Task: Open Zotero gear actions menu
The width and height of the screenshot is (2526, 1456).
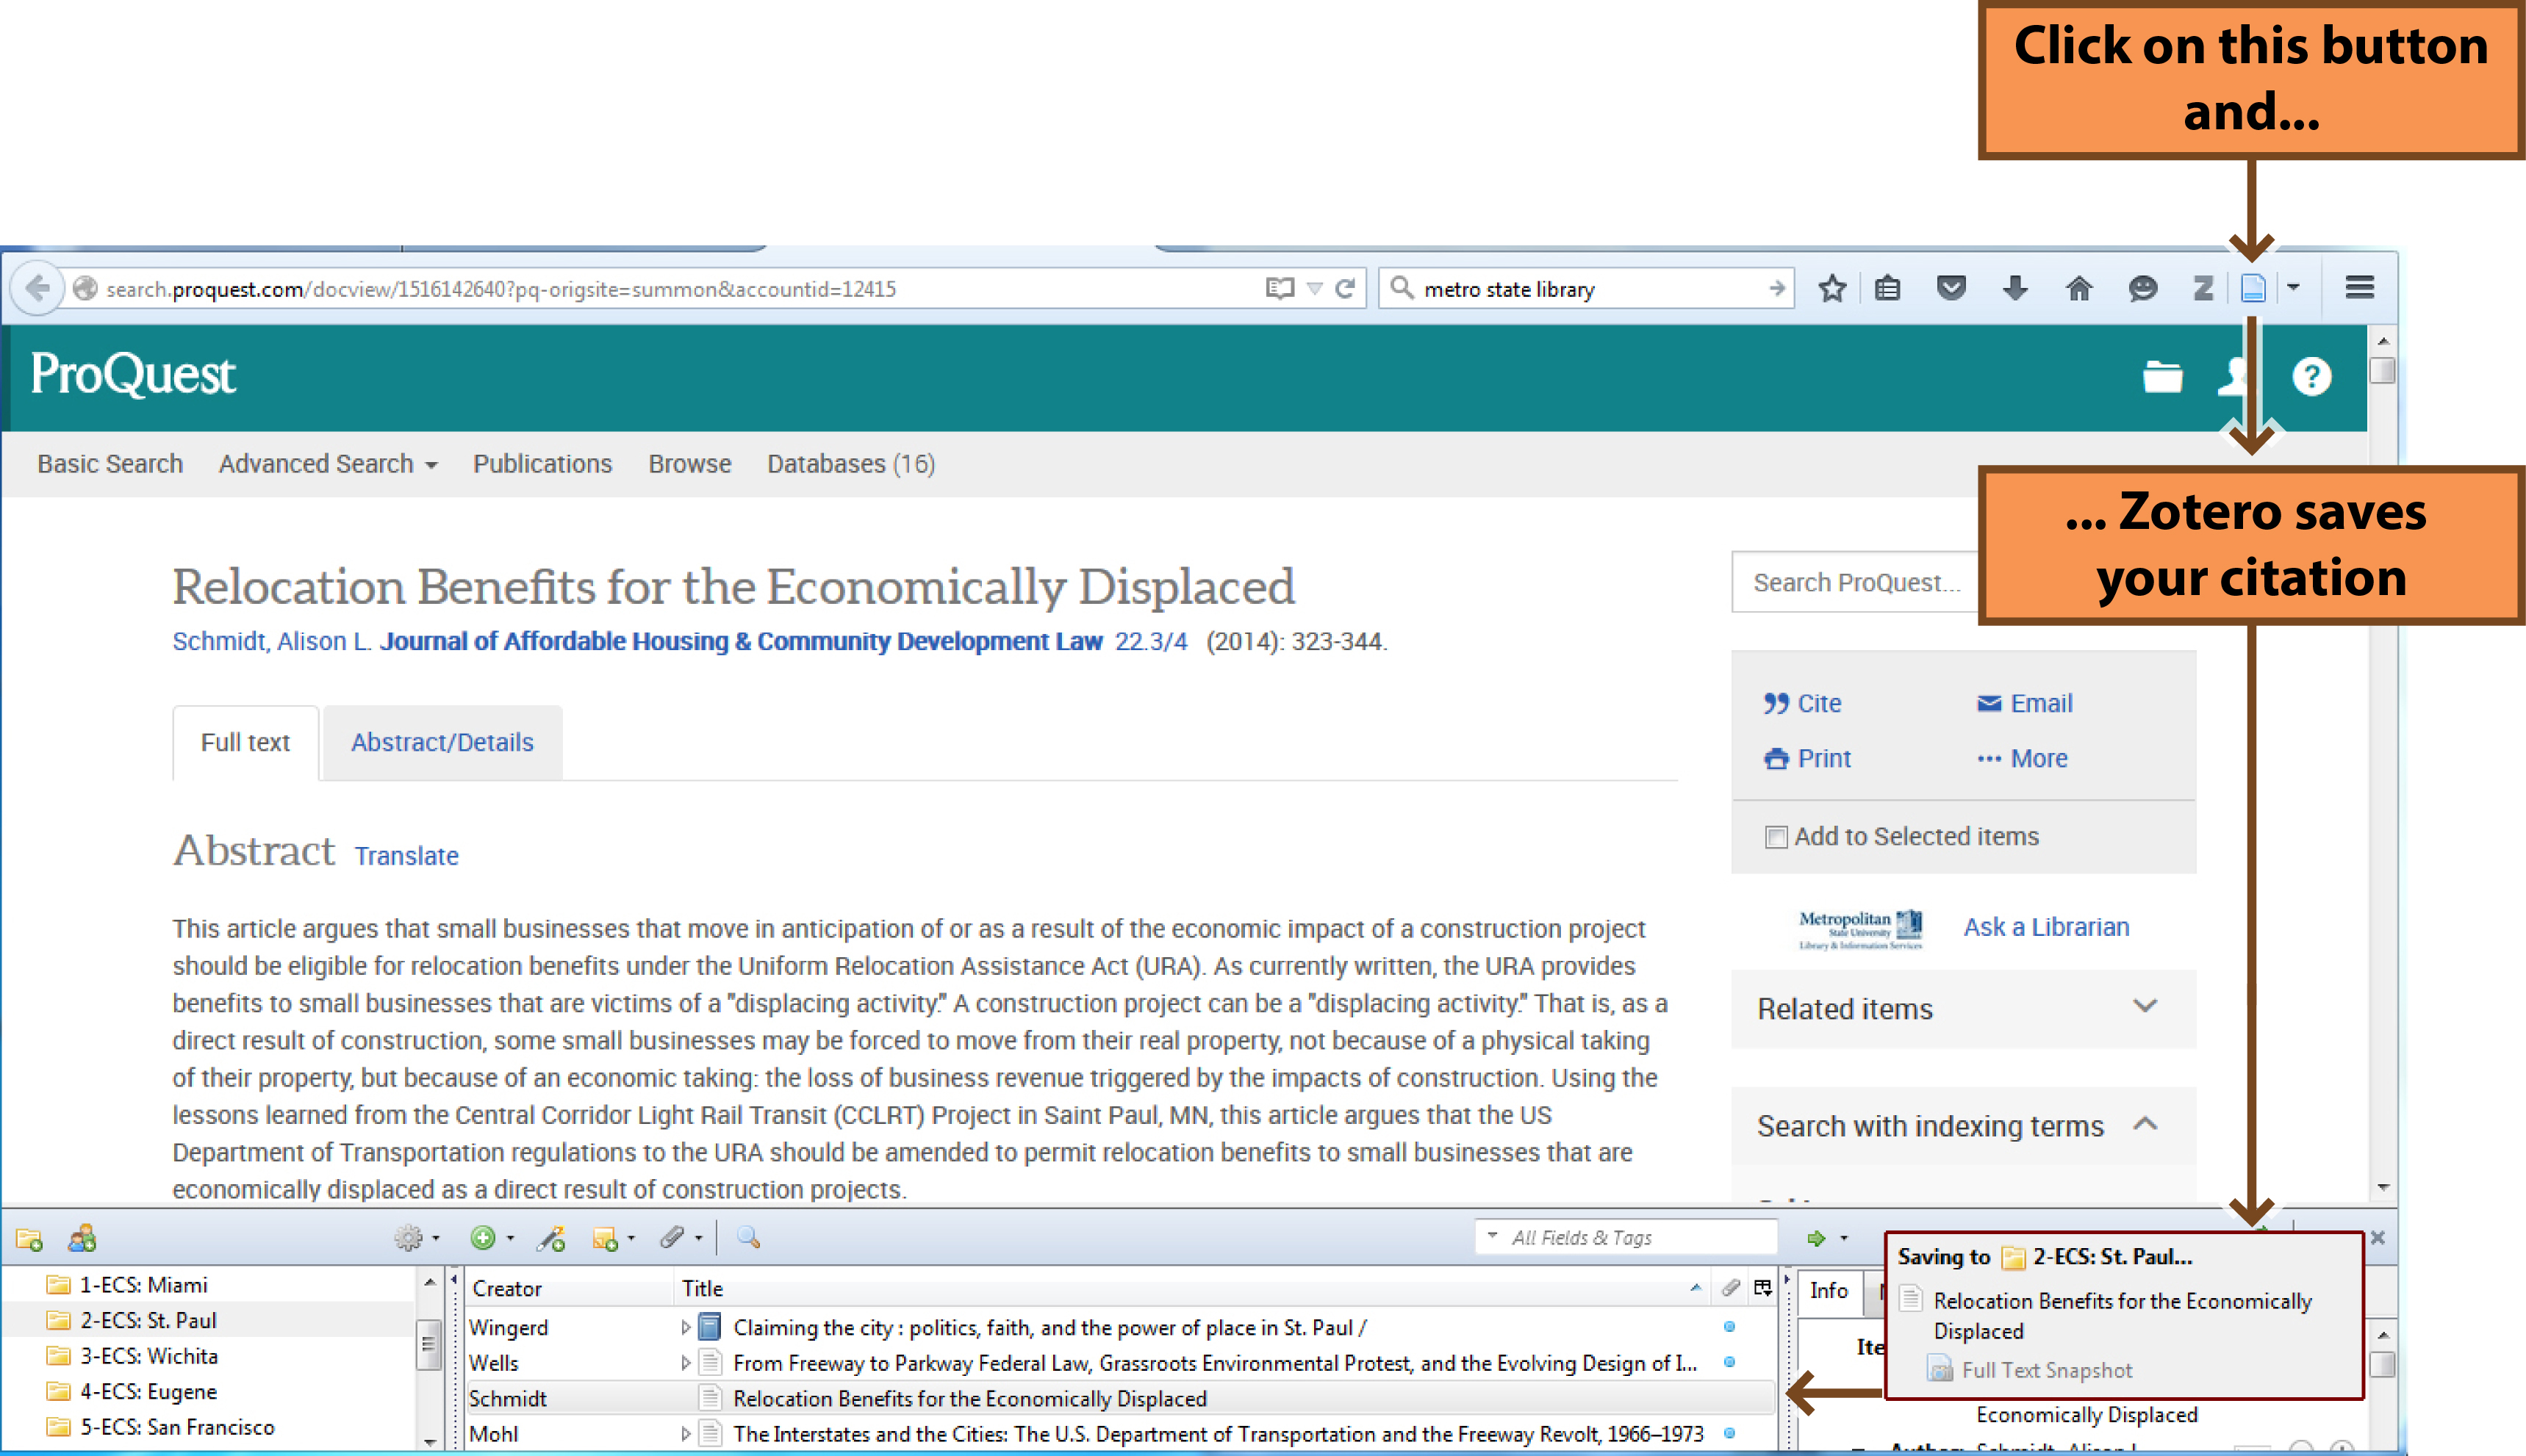Action: 416,1239
